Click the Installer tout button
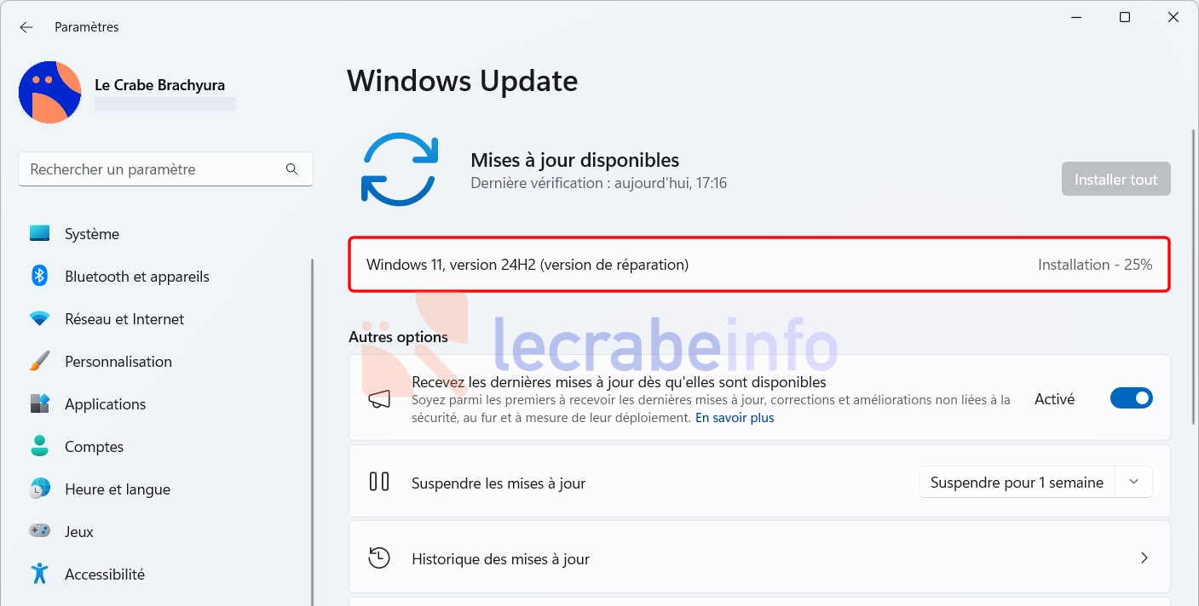This screenshot has width=1199, height=606. click(1115, 180)
